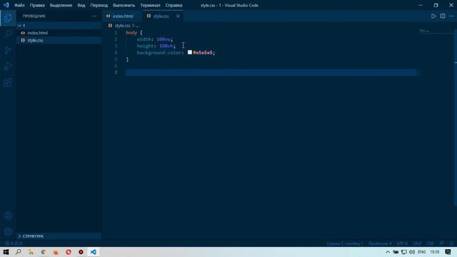Open editor More Actions ellipsis
Viewport: 457px width, 257px height.
pyautogui.click(x=451, y=16)
